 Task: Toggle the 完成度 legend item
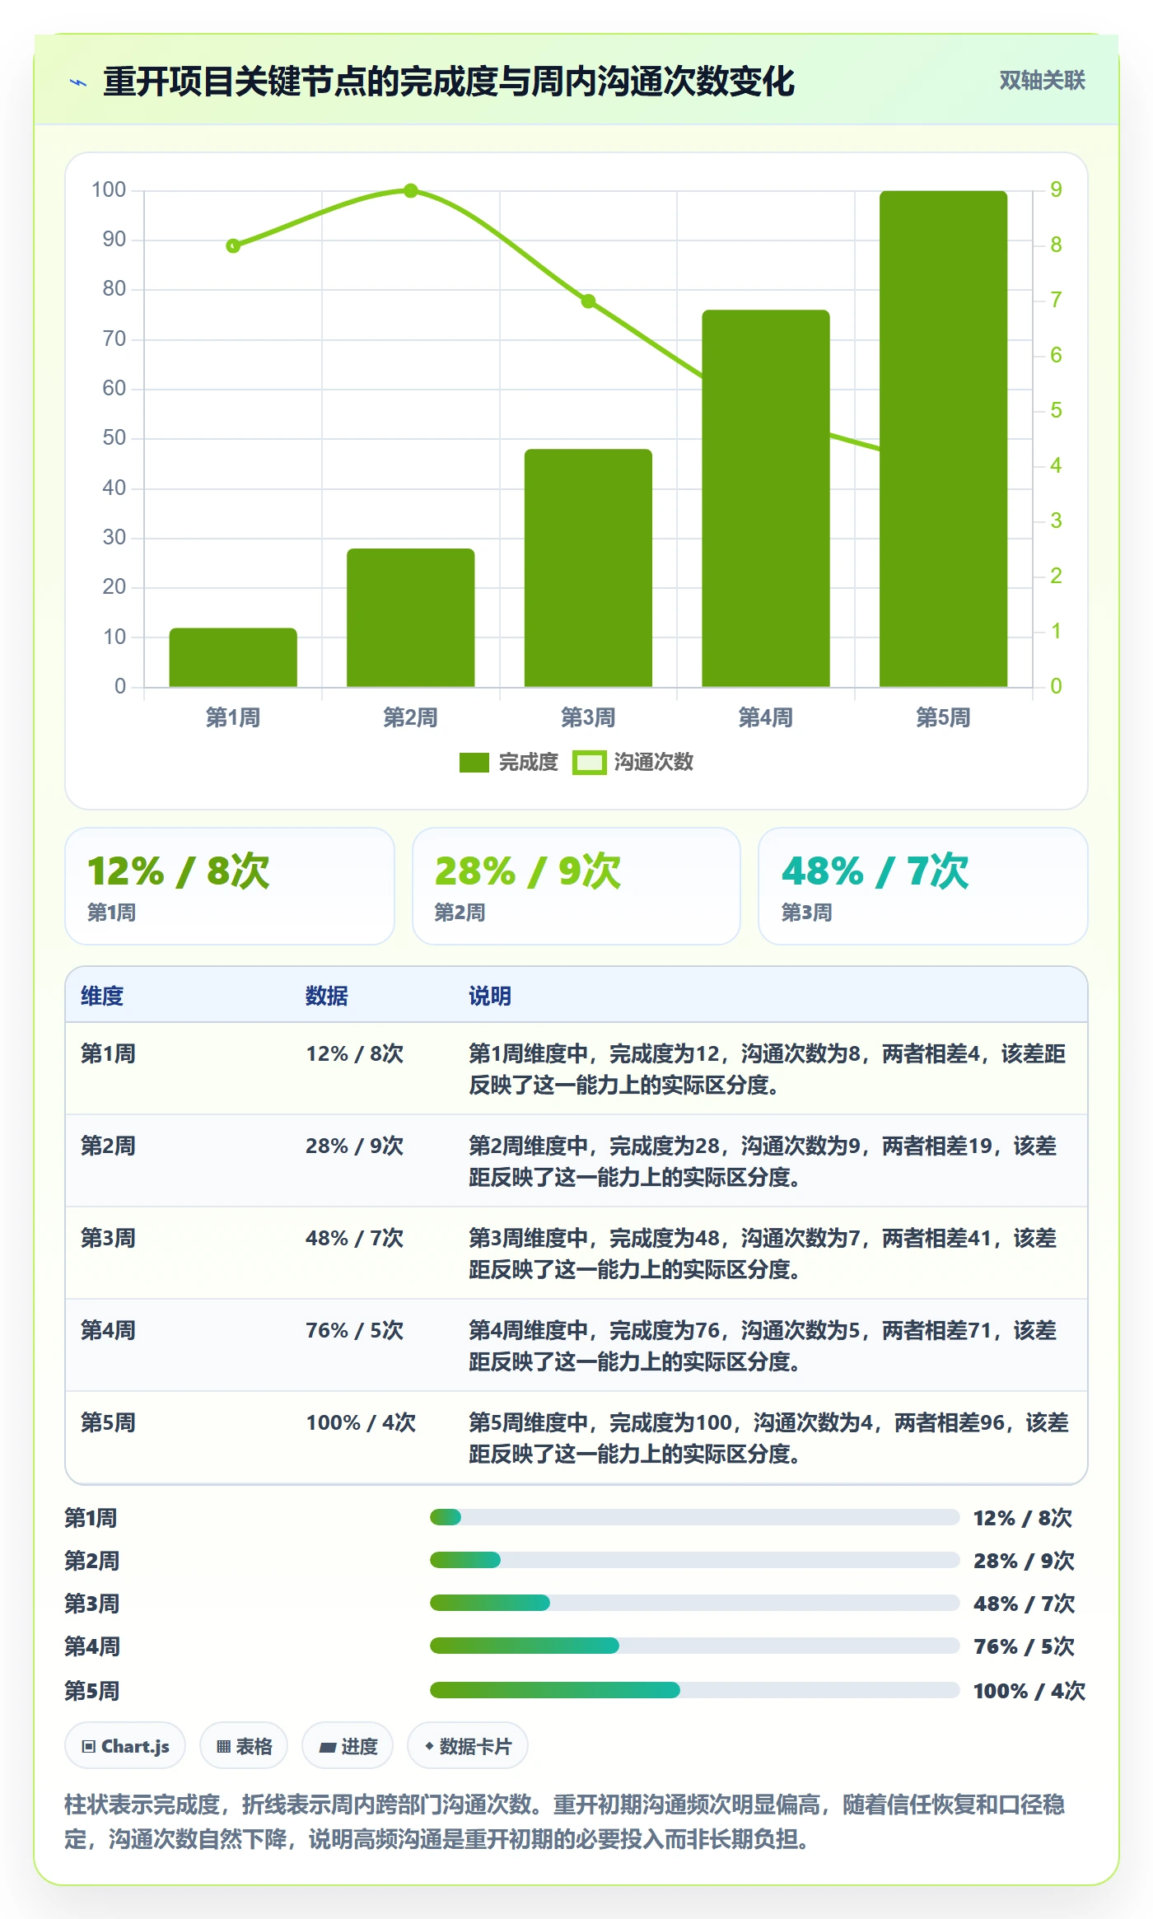click(508, 763)
